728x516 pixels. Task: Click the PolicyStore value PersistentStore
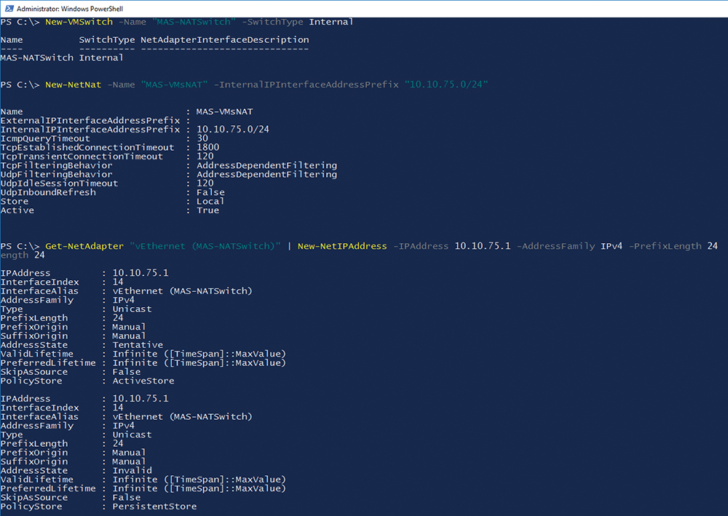click(154, 507)
